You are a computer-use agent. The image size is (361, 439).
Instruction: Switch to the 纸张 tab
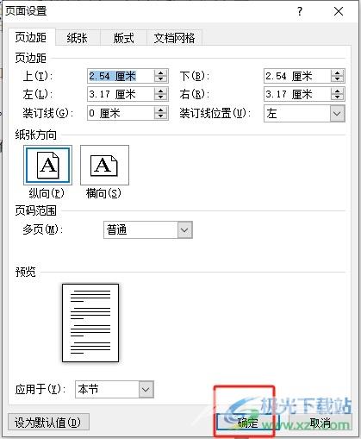click(78, 38)
